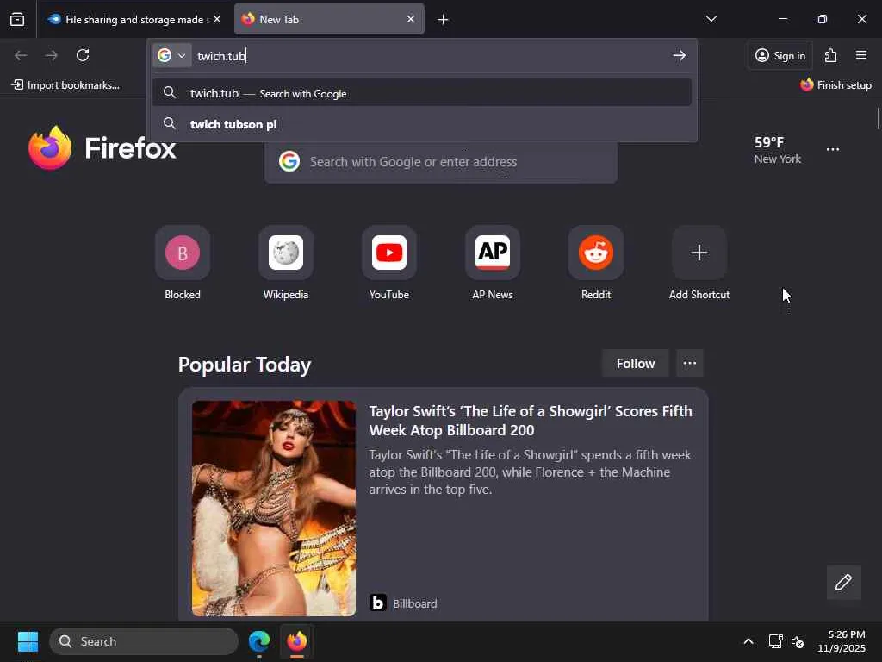This screenshot has width=882, height=662.
Task: Open the Windows Start menu
Action: click(x=28, y=641)
